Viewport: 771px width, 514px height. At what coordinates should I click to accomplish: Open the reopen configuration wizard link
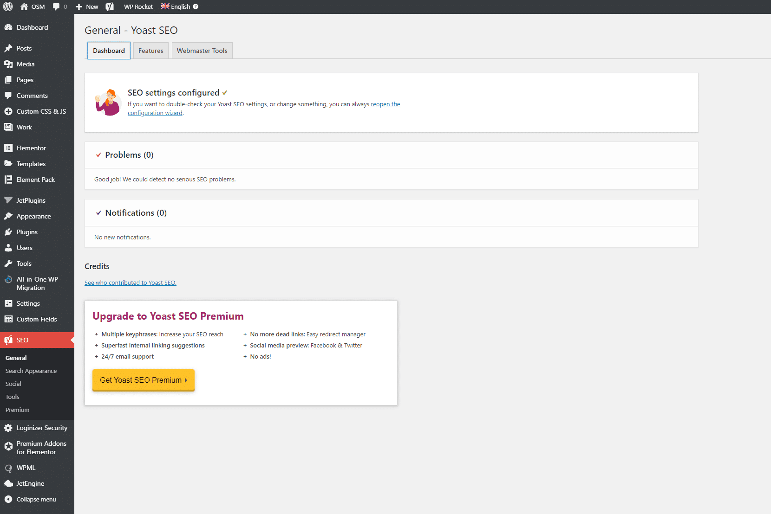click(385, 104)
